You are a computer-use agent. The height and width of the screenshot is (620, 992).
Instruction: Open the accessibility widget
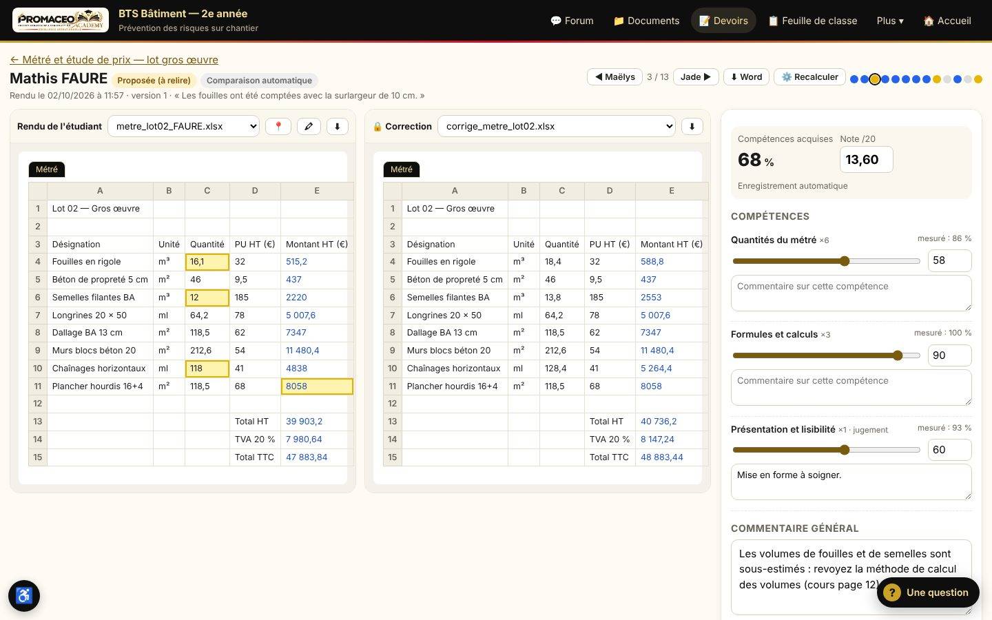[24, 596]
